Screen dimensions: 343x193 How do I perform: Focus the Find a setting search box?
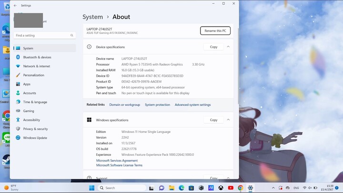[x=45, y=35]
